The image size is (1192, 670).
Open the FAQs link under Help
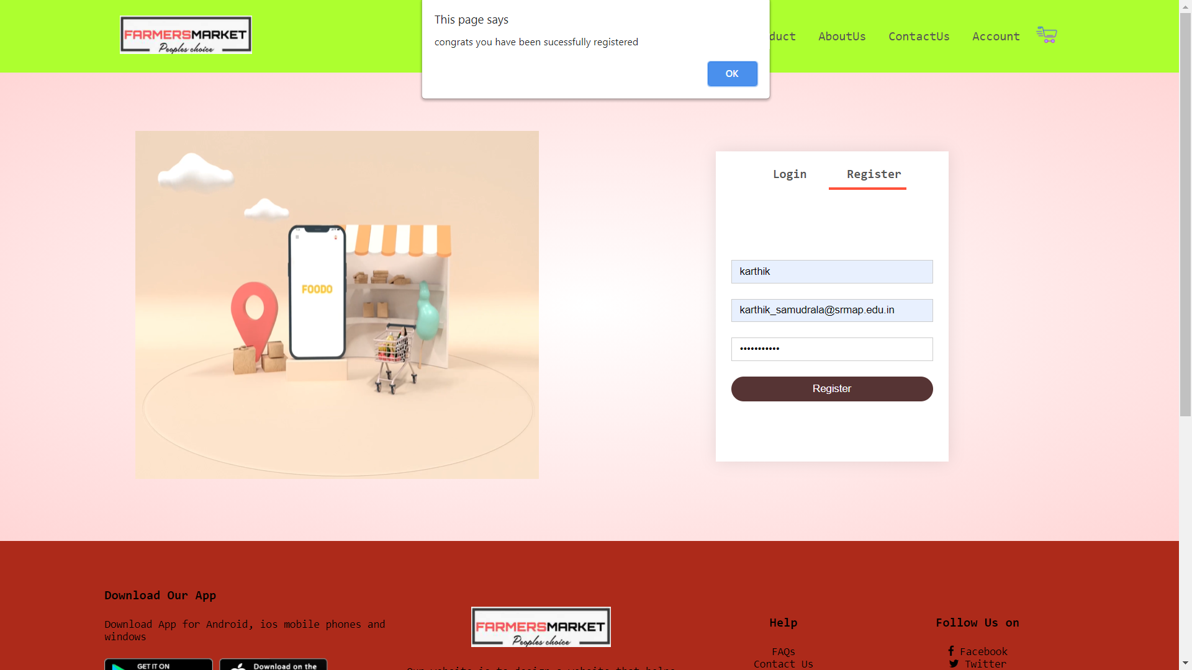pos(783,651)
